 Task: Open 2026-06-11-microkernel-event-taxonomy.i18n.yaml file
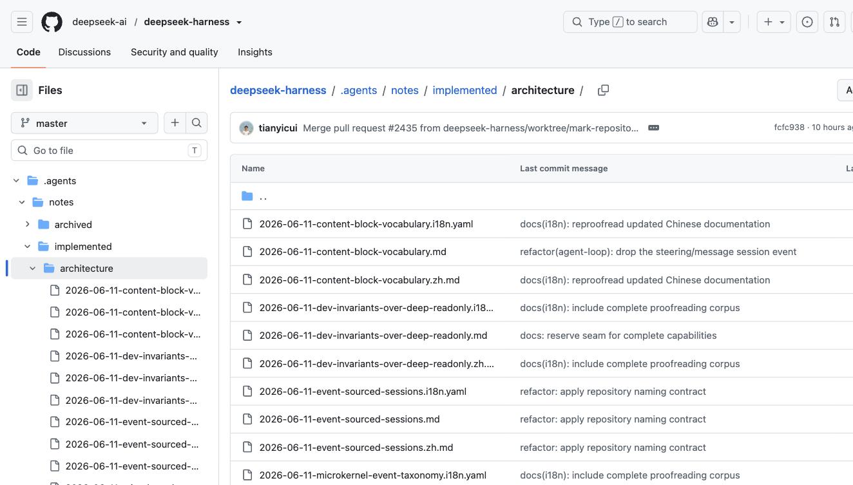pos(373,475)
